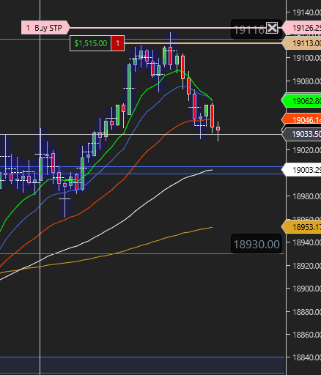This screenshot has width=321, height=375.
Task: Select the tan 19113.00 position price tag
Action: (301, 43)
